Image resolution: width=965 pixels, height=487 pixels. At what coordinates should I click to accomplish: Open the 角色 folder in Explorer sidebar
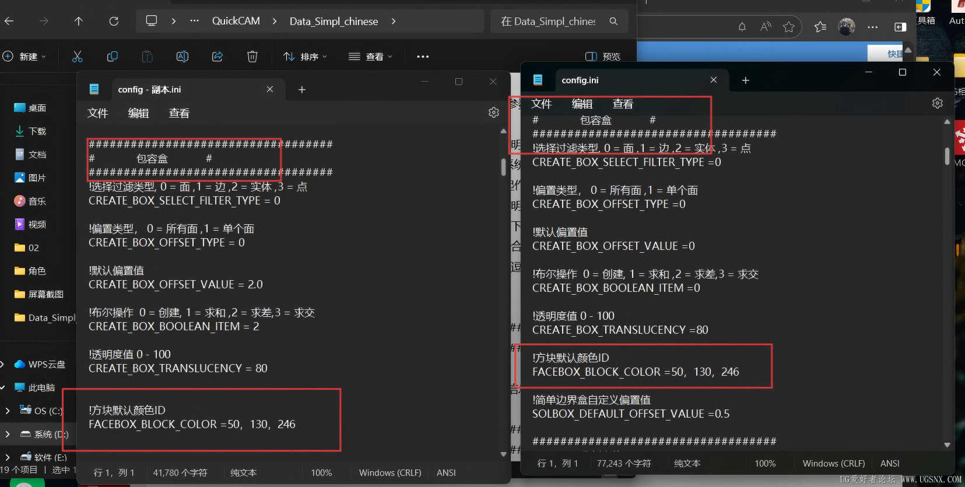30,271
